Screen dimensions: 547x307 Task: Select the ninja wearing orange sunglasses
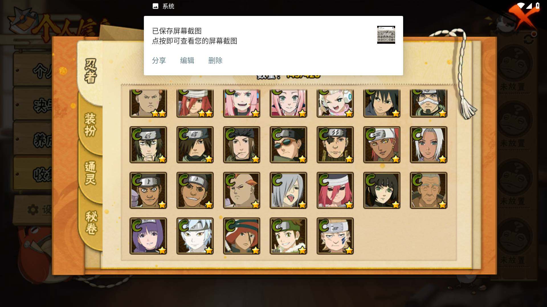[x=288, y=145]
